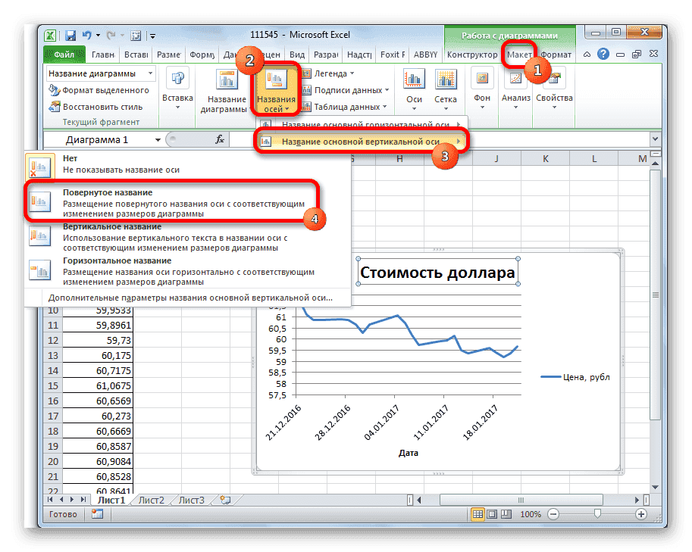692x552 pixels.
Task: Open the Названия осей dropdown
Action: tap(276, 89)
